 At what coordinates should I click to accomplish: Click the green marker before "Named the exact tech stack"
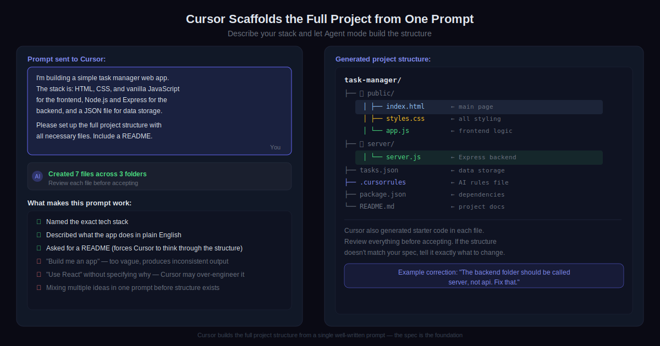38,222
